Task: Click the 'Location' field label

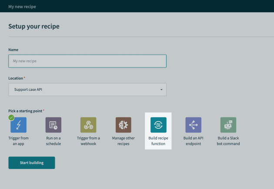Action: (16, 78)
